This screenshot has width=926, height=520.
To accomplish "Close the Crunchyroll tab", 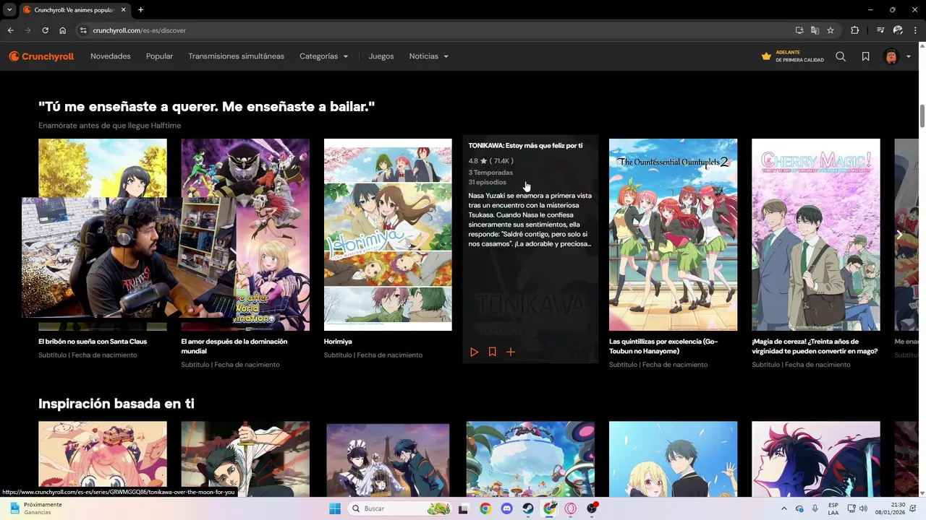I will click(122, 9).
